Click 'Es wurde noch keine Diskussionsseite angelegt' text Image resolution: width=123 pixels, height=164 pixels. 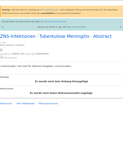pos(61,93)
